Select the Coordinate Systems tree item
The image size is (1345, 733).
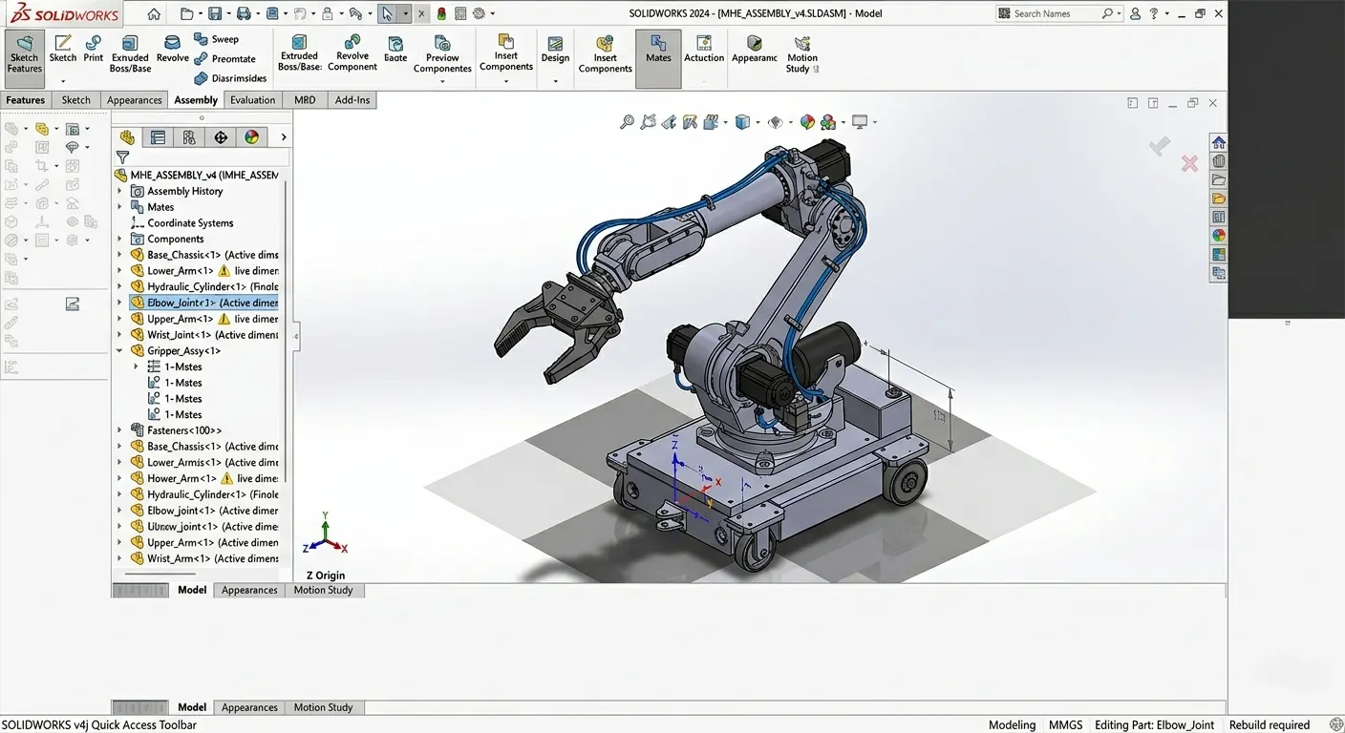point(181,223)
